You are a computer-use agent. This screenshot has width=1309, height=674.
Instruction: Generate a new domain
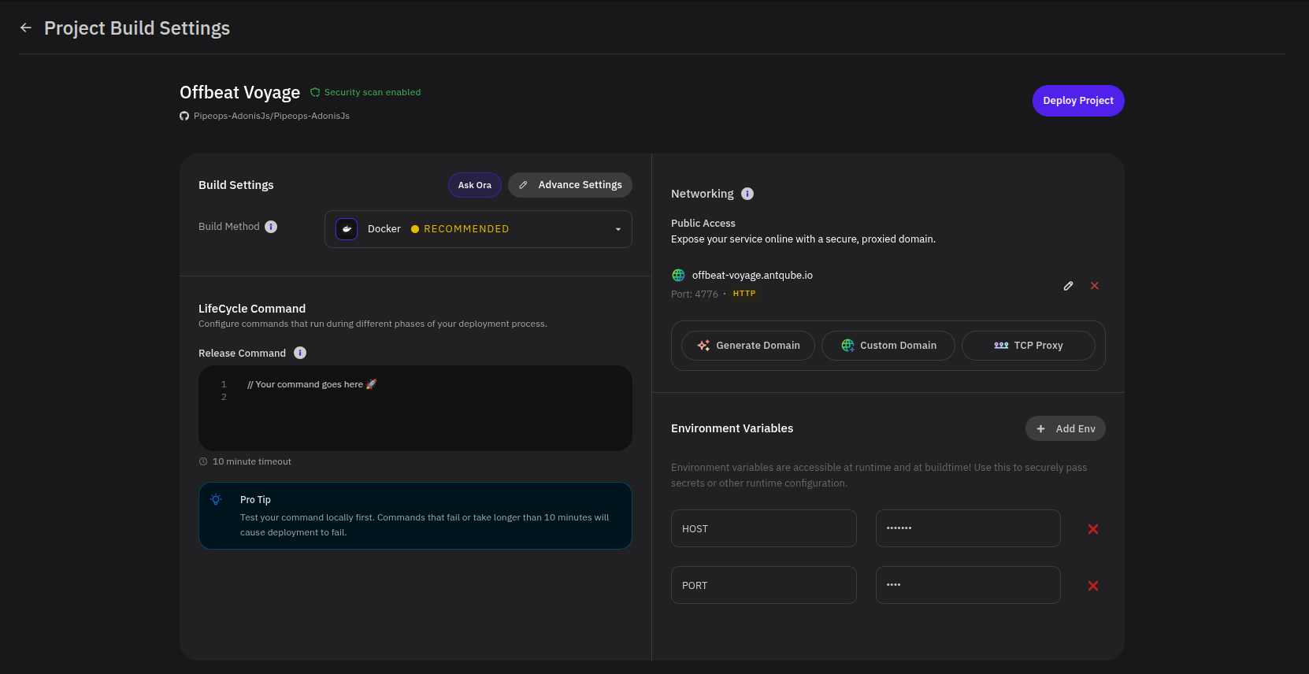[x=748, y=346]
